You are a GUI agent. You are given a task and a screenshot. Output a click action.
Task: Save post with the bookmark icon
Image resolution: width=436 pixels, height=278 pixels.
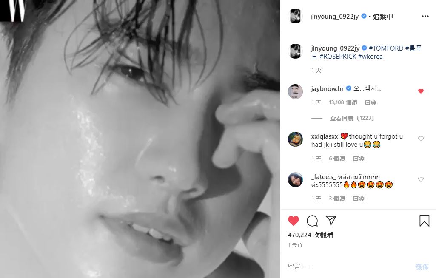424,221
